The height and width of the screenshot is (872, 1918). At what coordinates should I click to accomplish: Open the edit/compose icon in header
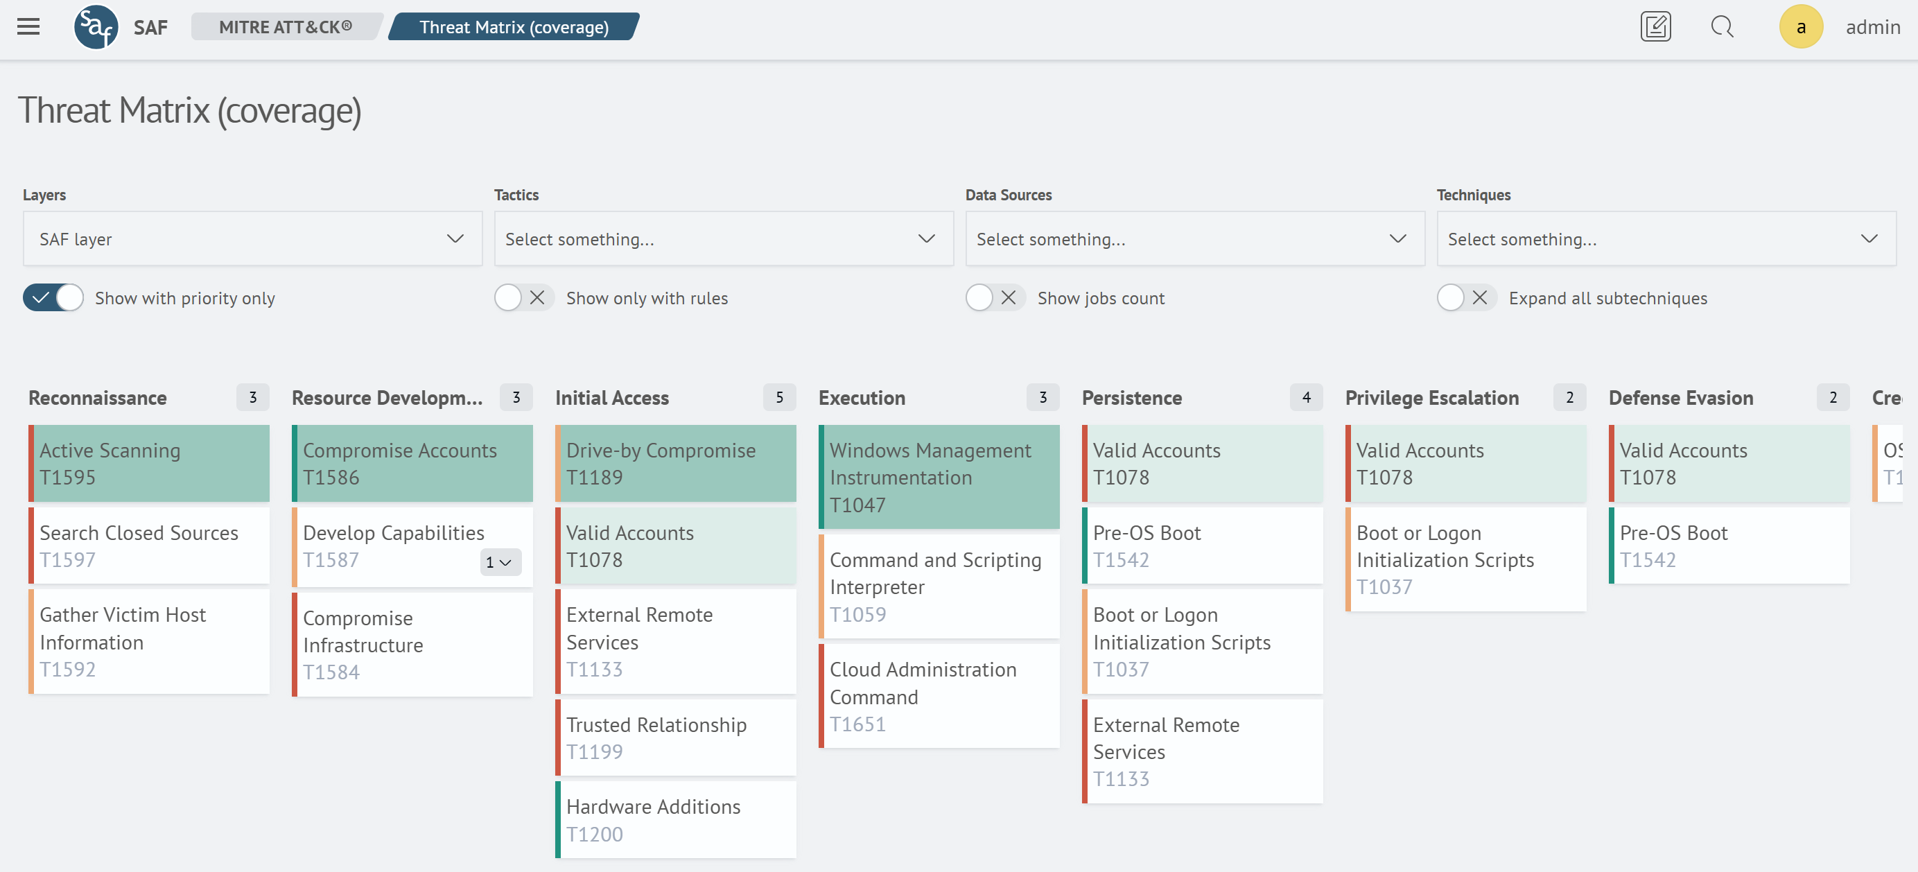coord(1655,27)
